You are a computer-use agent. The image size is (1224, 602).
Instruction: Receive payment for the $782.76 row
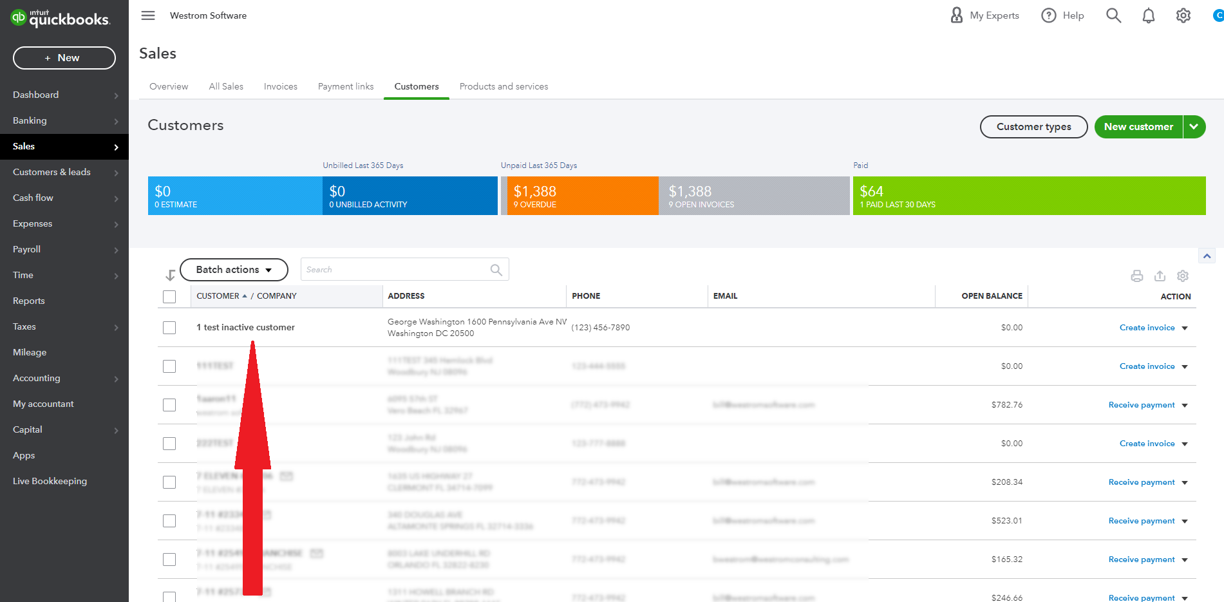(1142, 405)
